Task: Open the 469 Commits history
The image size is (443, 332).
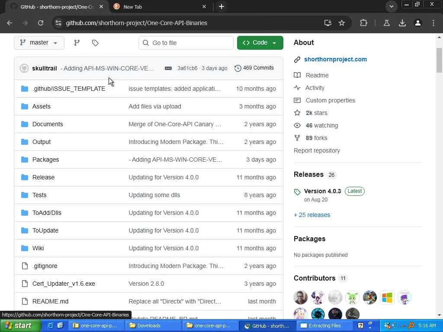Action: 254,68
